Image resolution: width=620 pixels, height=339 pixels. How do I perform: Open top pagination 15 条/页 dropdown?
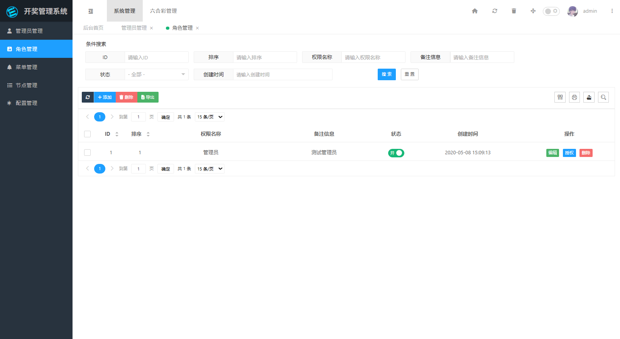pyautogui.click(x=209, y=117)
